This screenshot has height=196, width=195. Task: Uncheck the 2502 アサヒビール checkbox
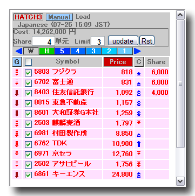(x=28, y=165)
